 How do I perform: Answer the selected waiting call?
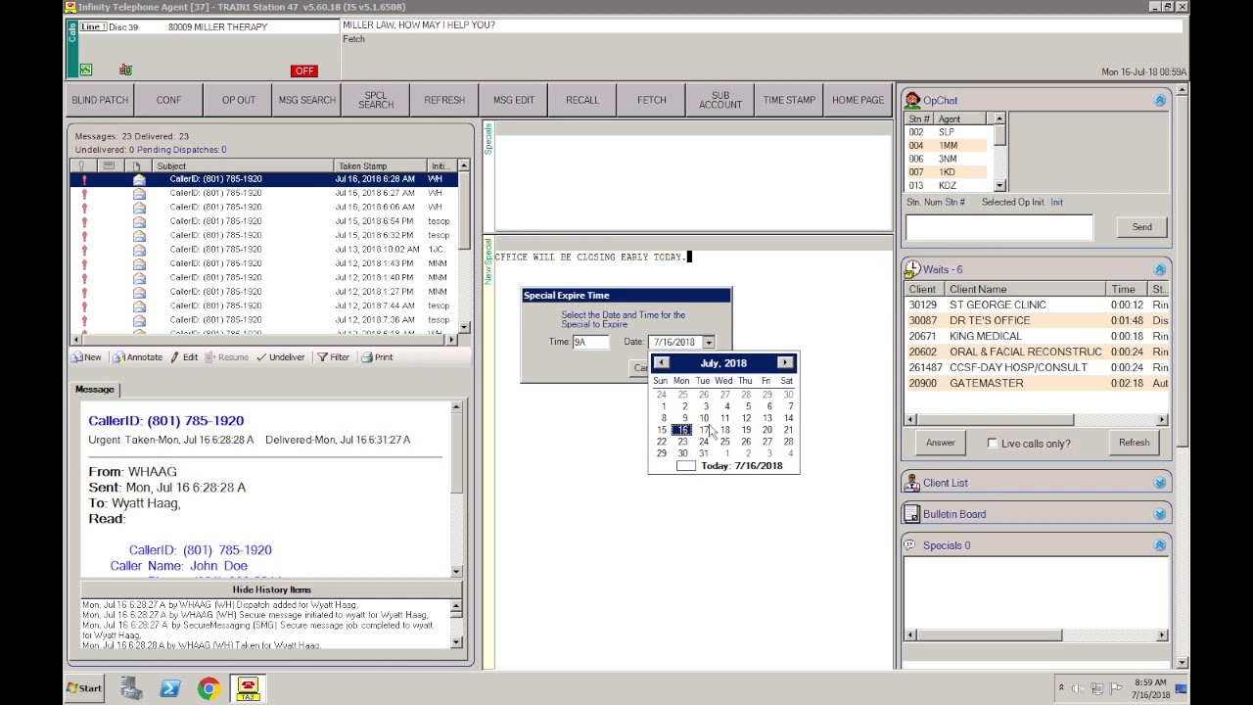coord(940,443)
